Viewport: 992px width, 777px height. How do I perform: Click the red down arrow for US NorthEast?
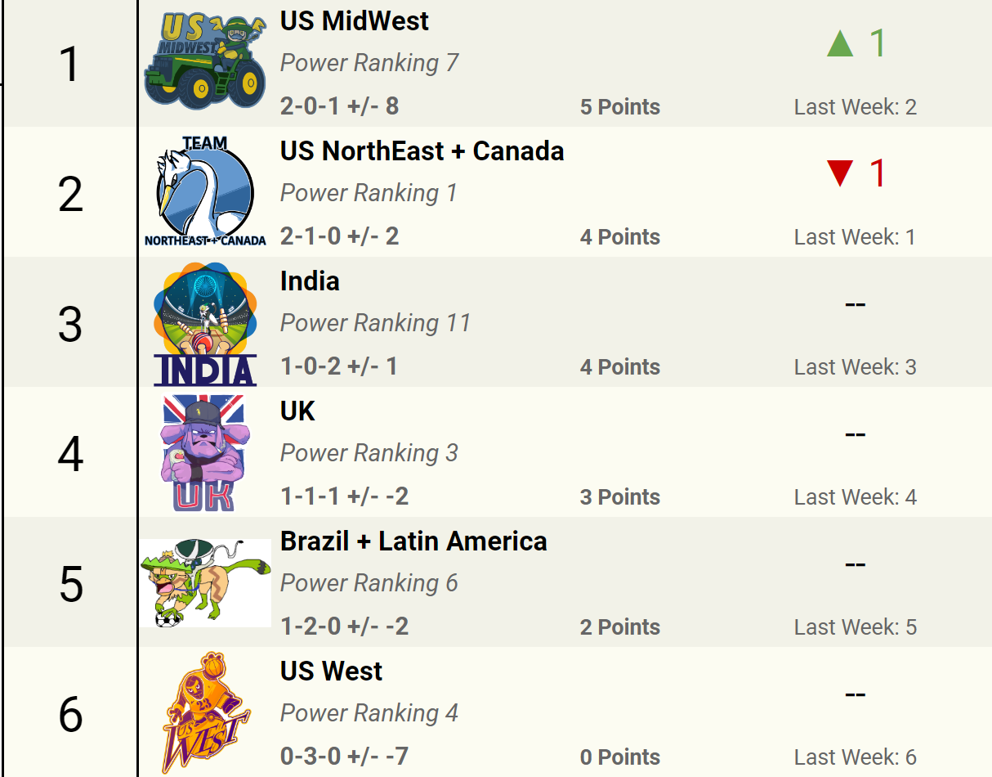(840, 173)
